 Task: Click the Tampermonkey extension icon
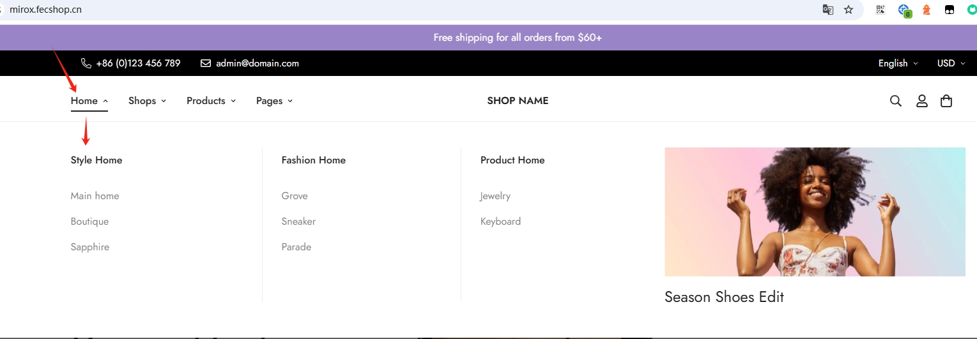(950, 10)
